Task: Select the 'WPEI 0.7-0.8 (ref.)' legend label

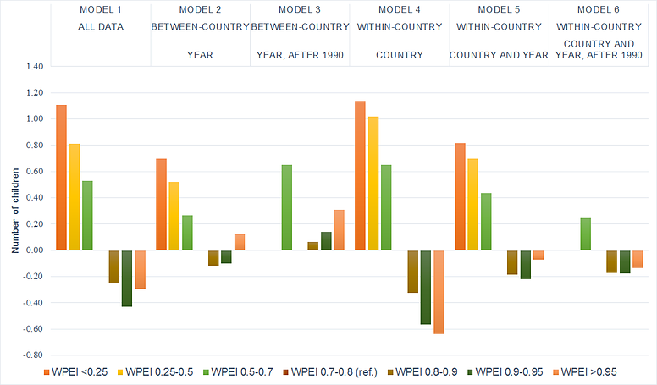Action: [x=334, y=372]
